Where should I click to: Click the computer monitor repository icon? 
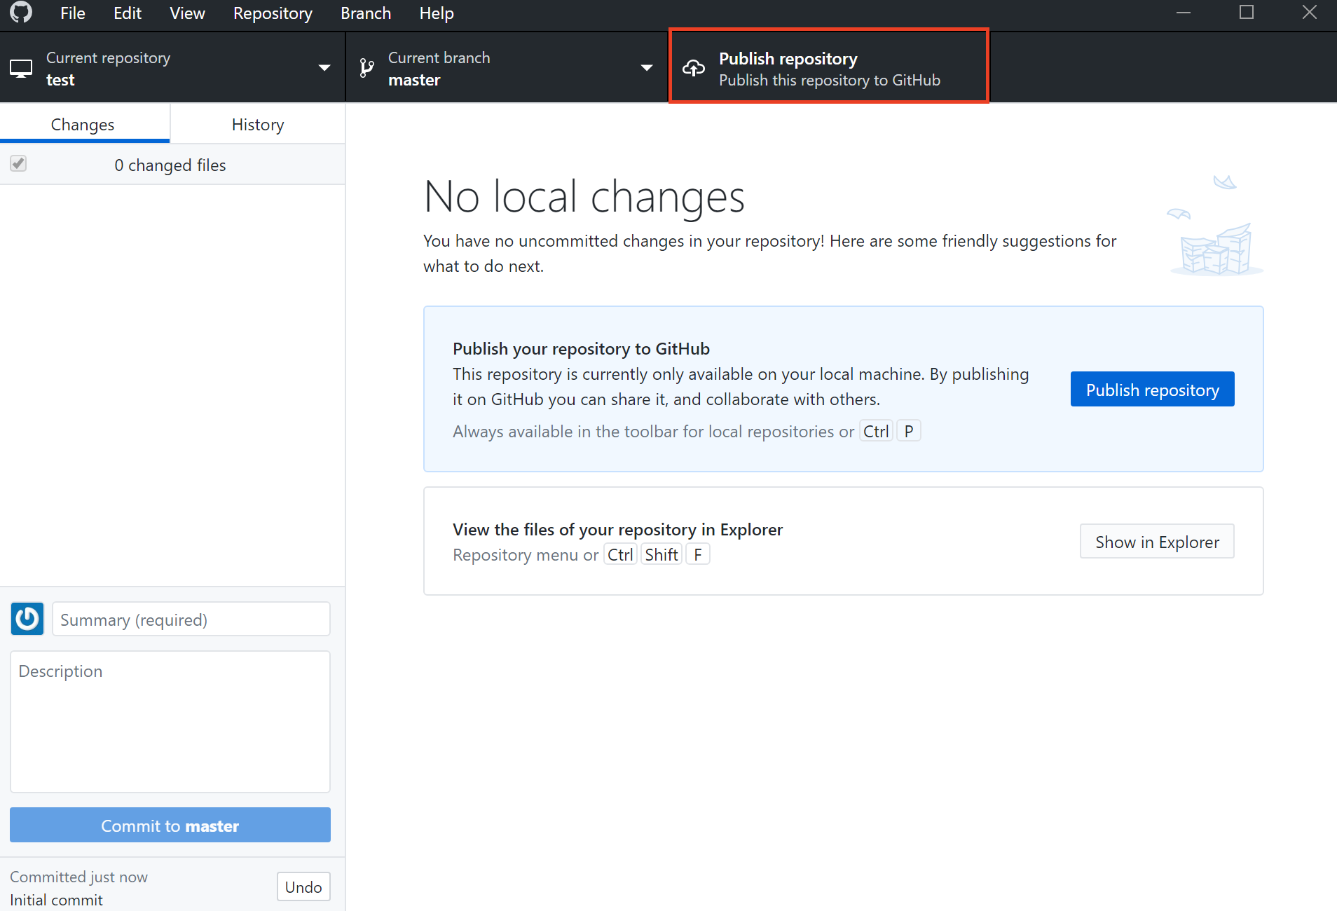pyautogui.click(x=21, y=69)
